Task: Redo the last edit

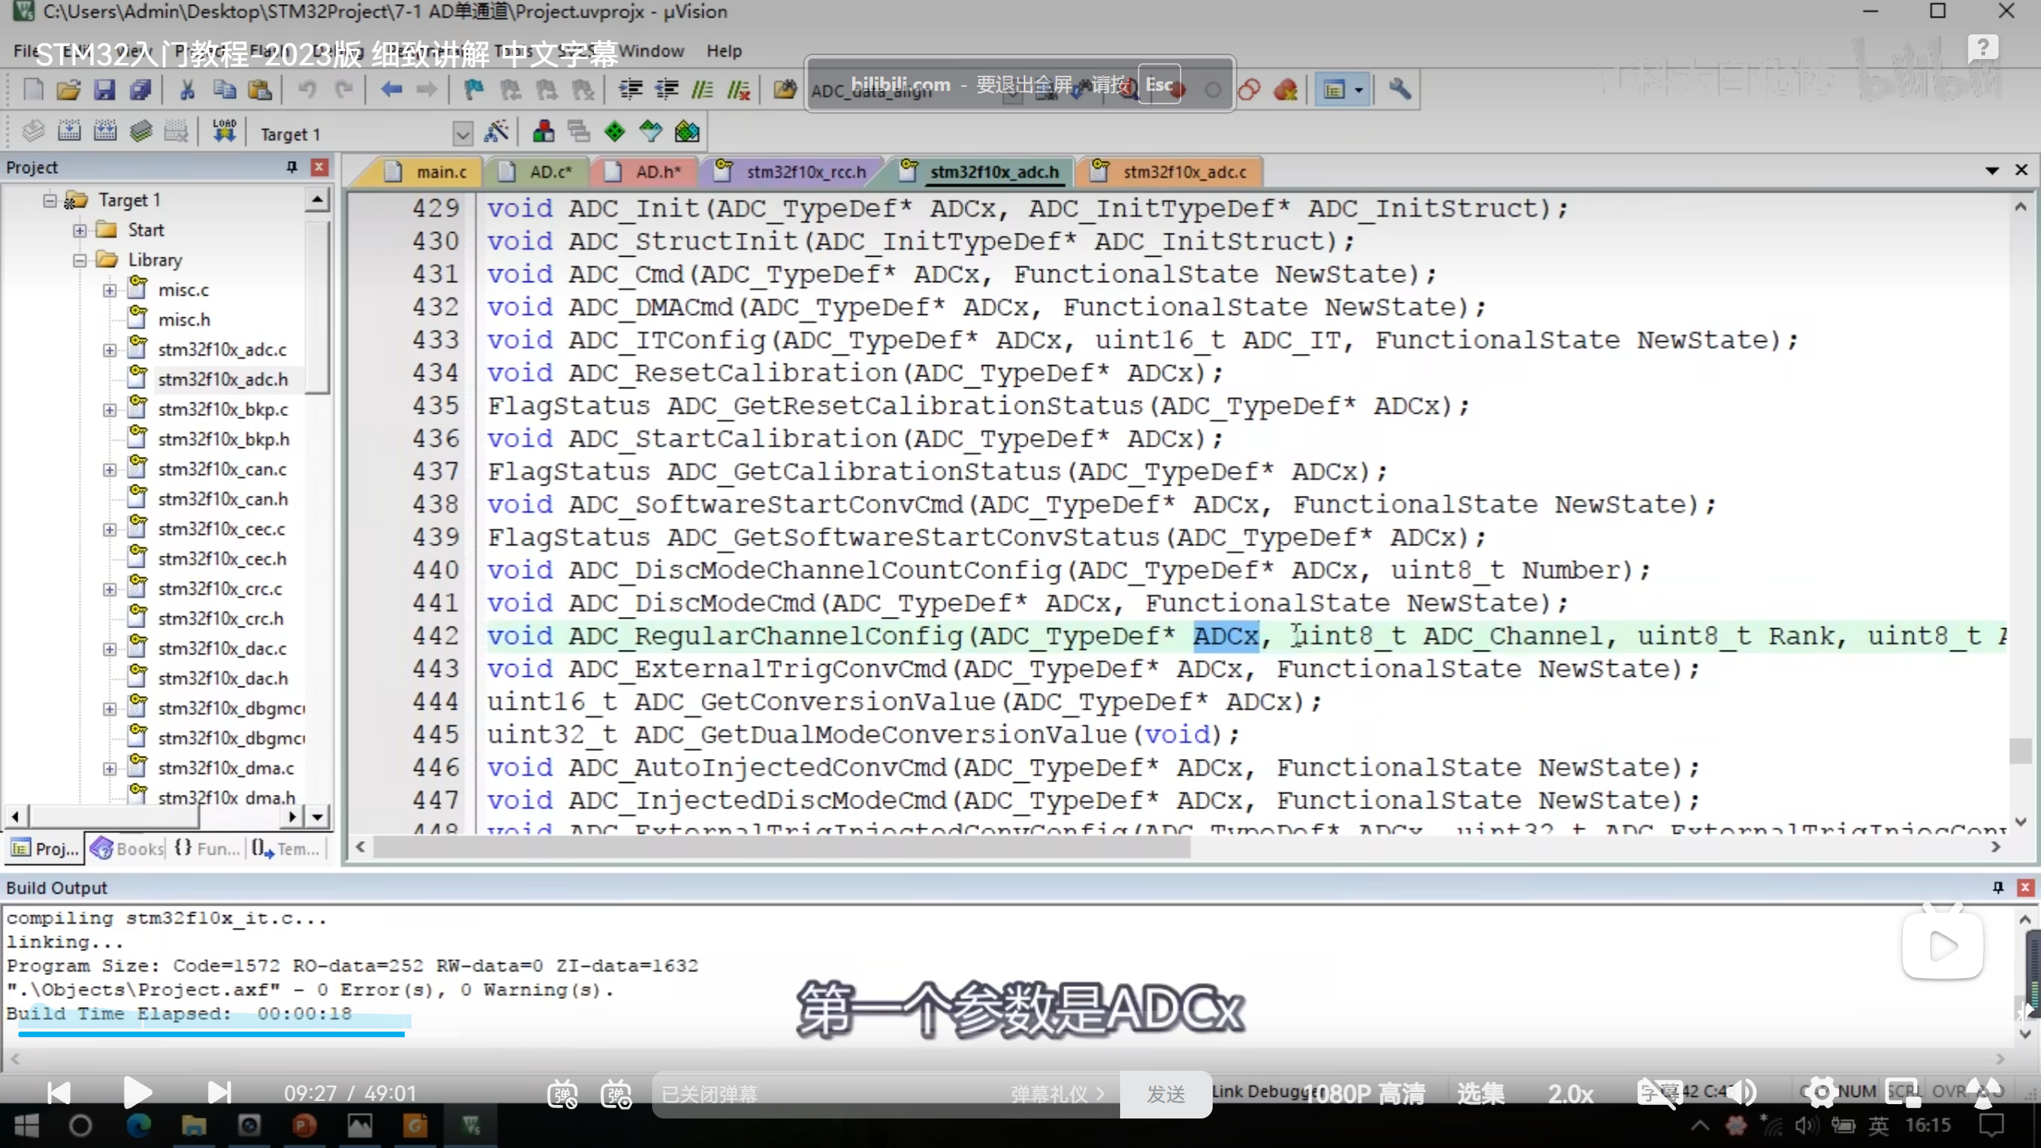Action: pos(344,89)
